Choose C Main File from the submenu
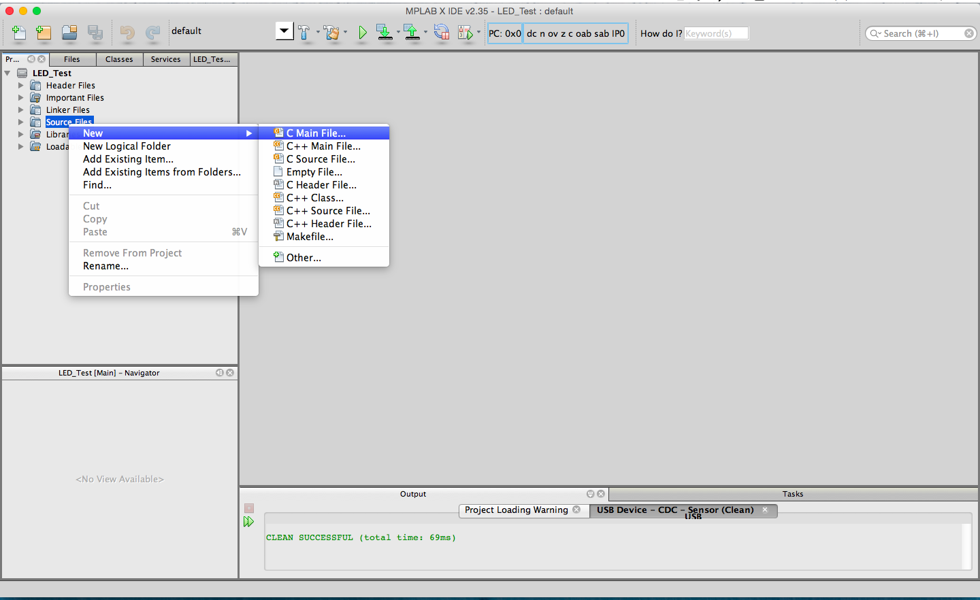This screenshot has height=600, width=980. coord(316,133)
